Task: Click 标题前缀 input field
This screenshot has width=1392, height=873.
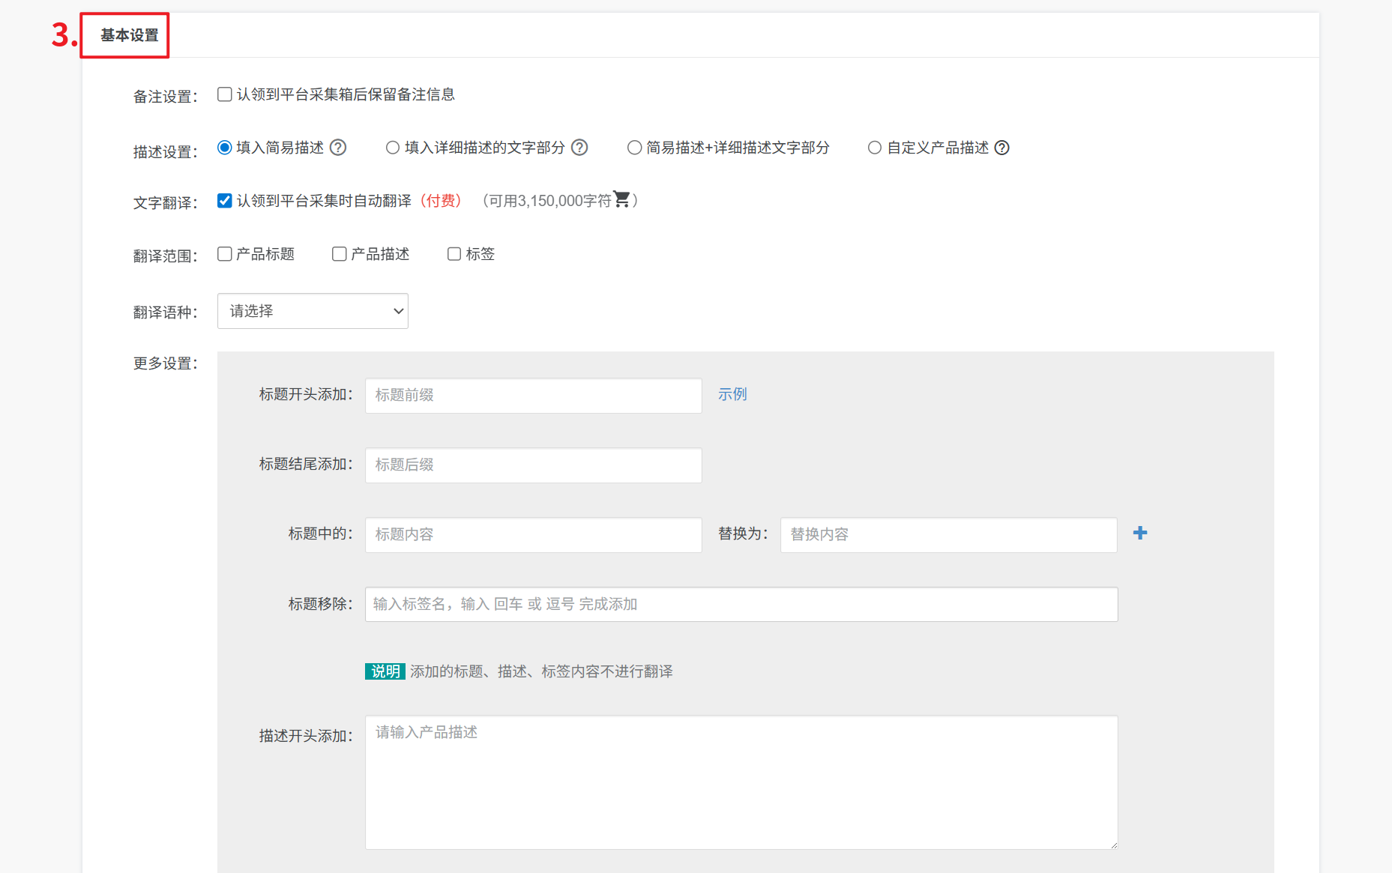Action: pyautogui.click(x=533, y=396)
